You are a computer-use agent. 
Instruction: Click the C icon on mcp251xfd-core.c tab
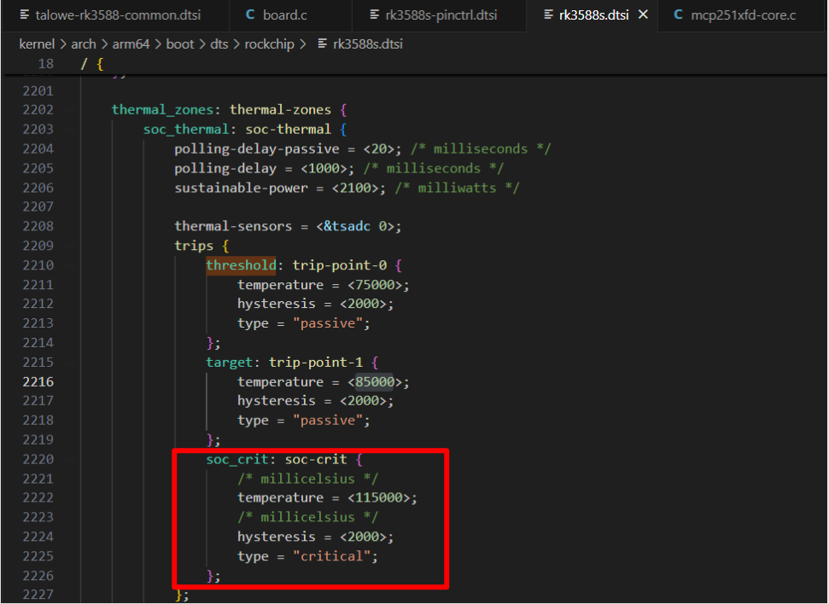[x=678, y=15]
